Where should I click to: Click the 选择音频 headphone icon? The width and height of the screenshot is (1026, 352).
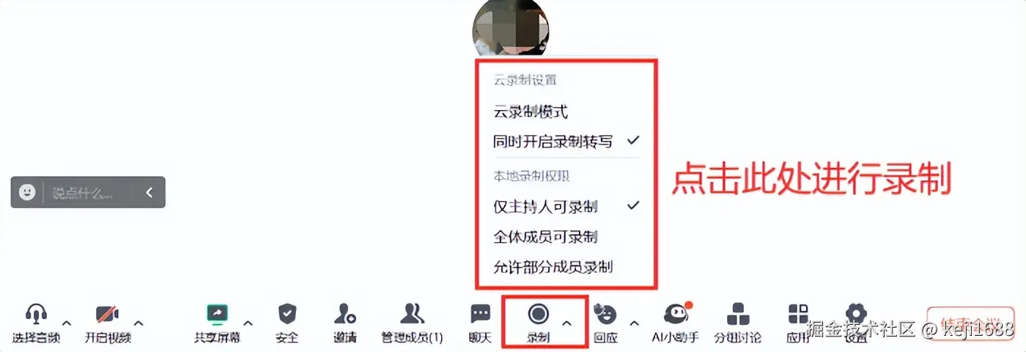36,315
